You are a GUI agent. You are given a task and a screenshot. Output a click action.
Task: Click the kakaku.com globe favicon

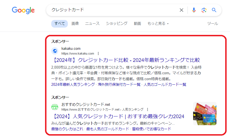pos(55,51)
